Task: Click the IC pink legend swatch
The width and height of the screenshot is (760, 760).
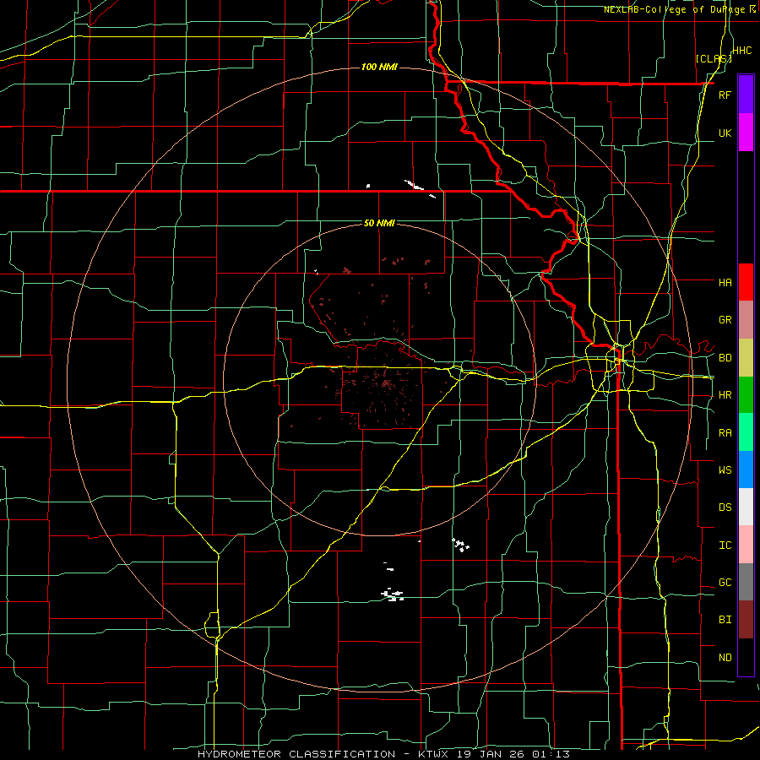Action: click(746, 545)
